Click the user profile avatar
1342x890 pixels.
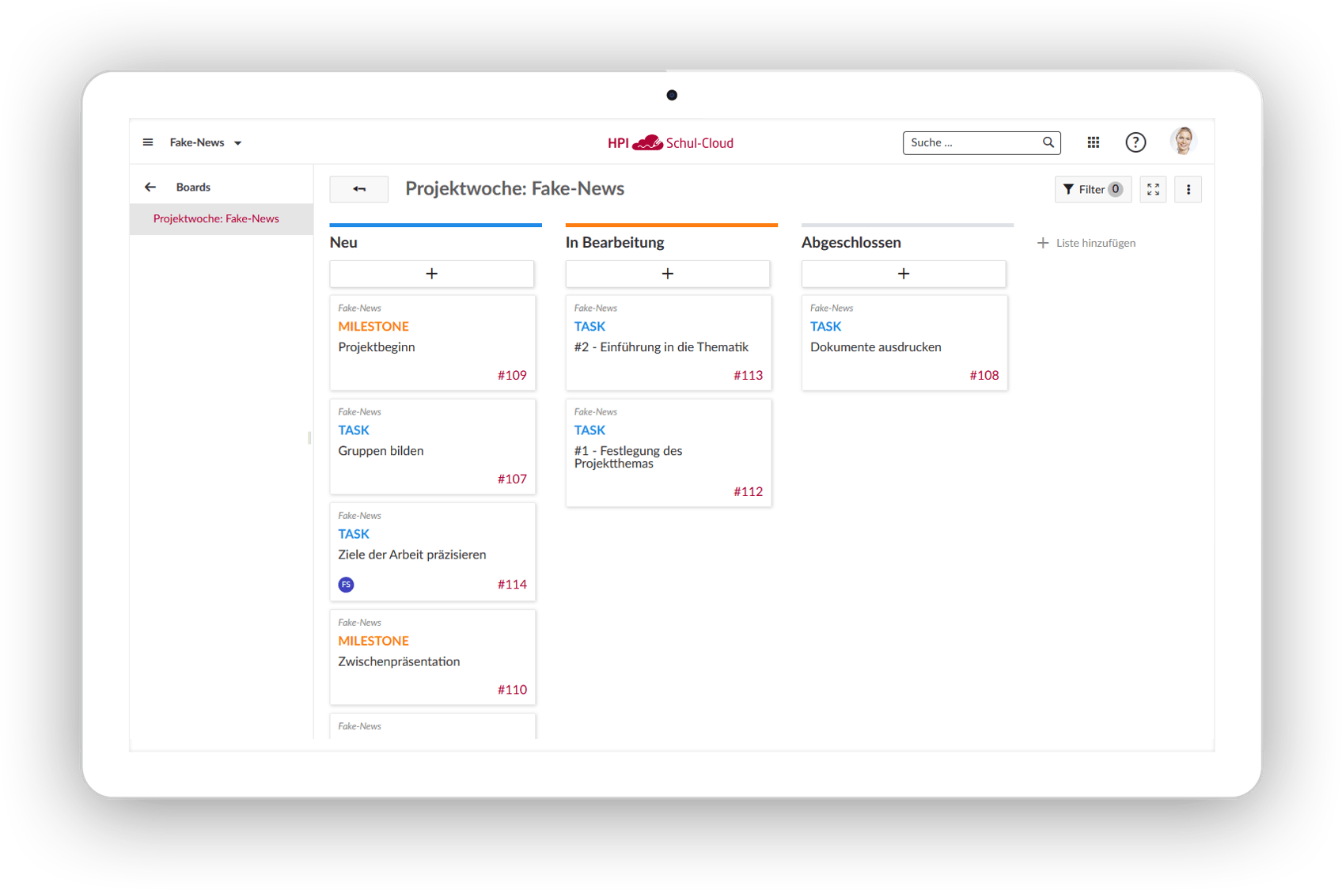pos(1182,142)
